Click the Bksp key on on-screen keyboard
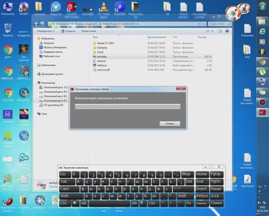 coord(187,174)
